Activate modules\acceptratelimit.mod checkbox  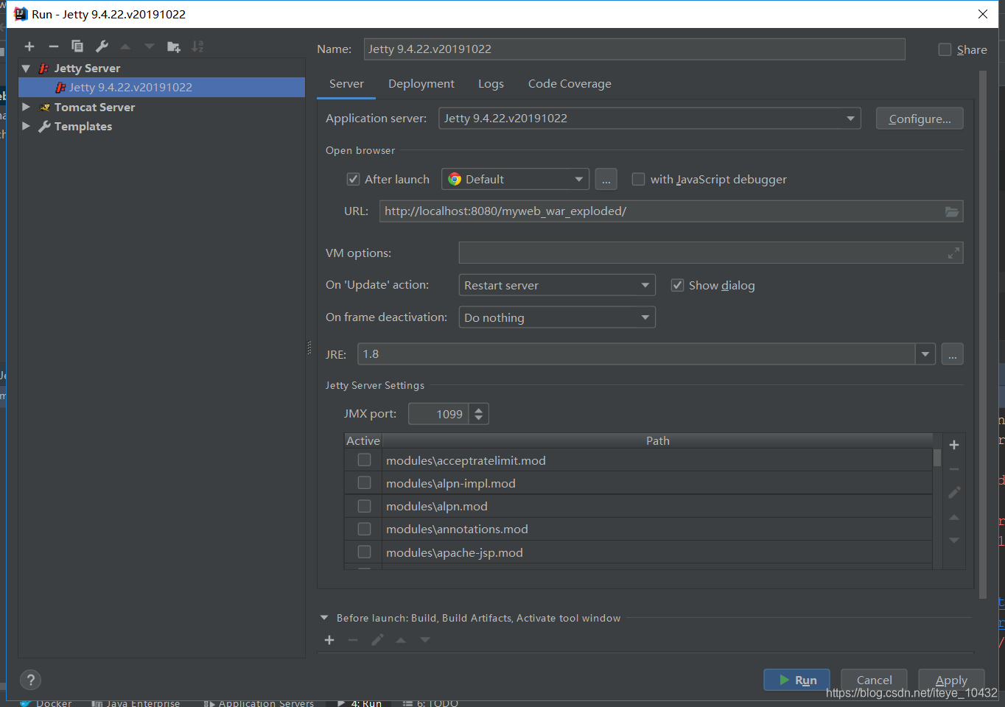364,460
